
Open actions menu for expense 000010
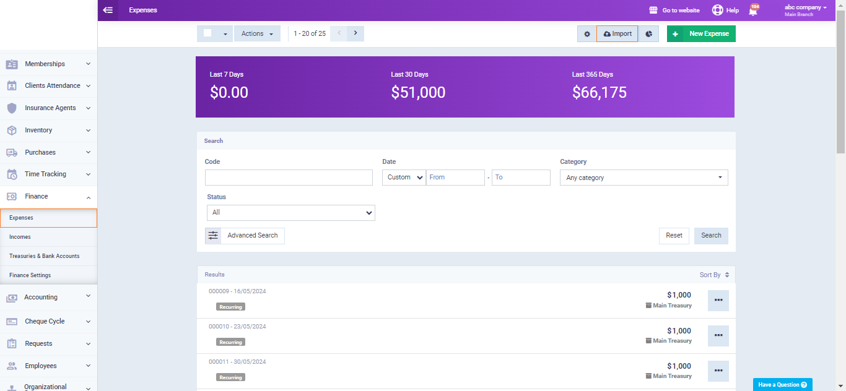tap(718, 335)
